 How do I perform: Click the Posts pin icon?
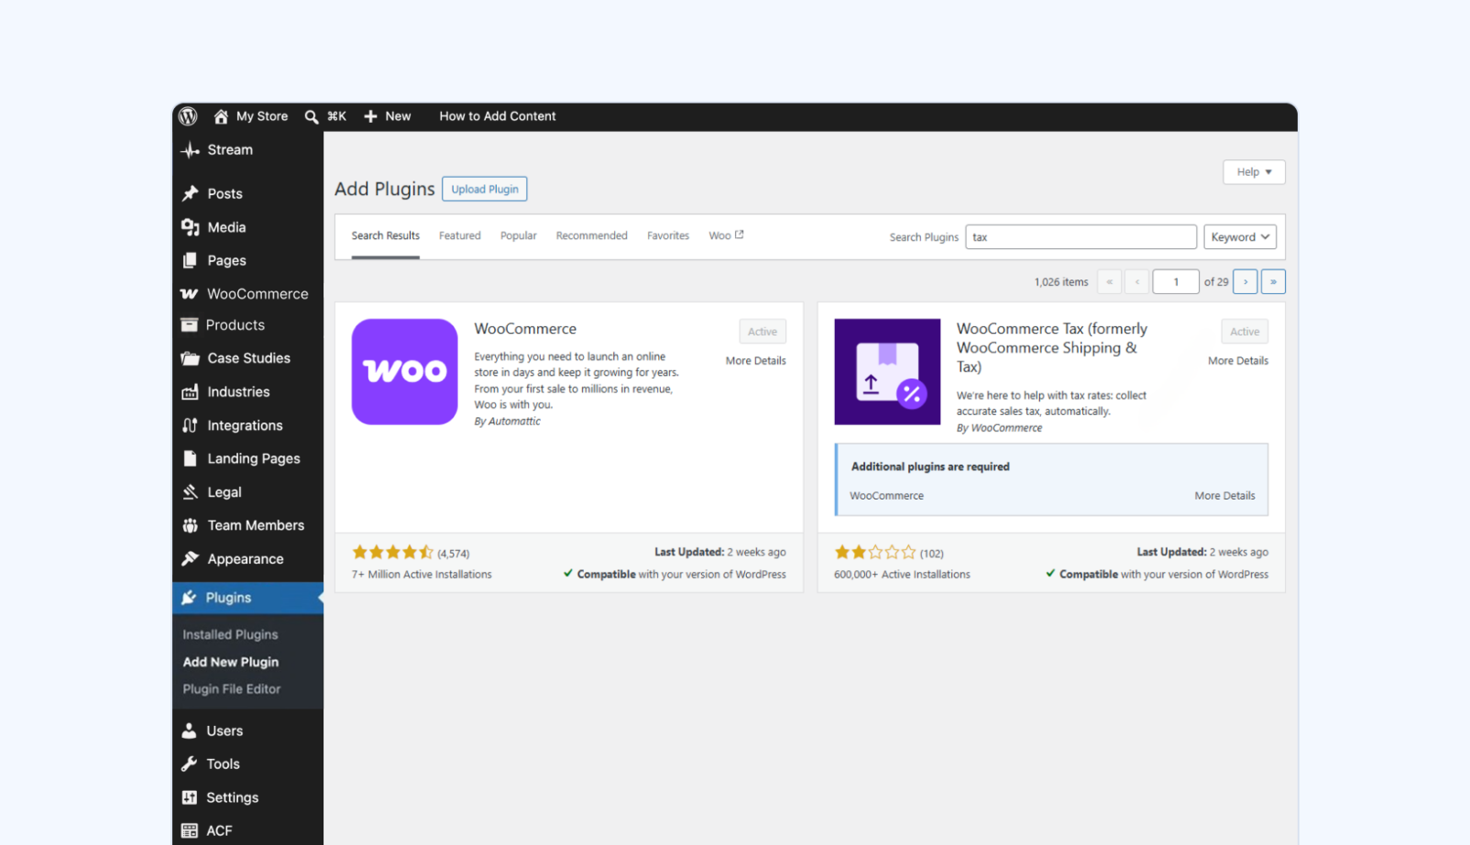tap(190, 193)
